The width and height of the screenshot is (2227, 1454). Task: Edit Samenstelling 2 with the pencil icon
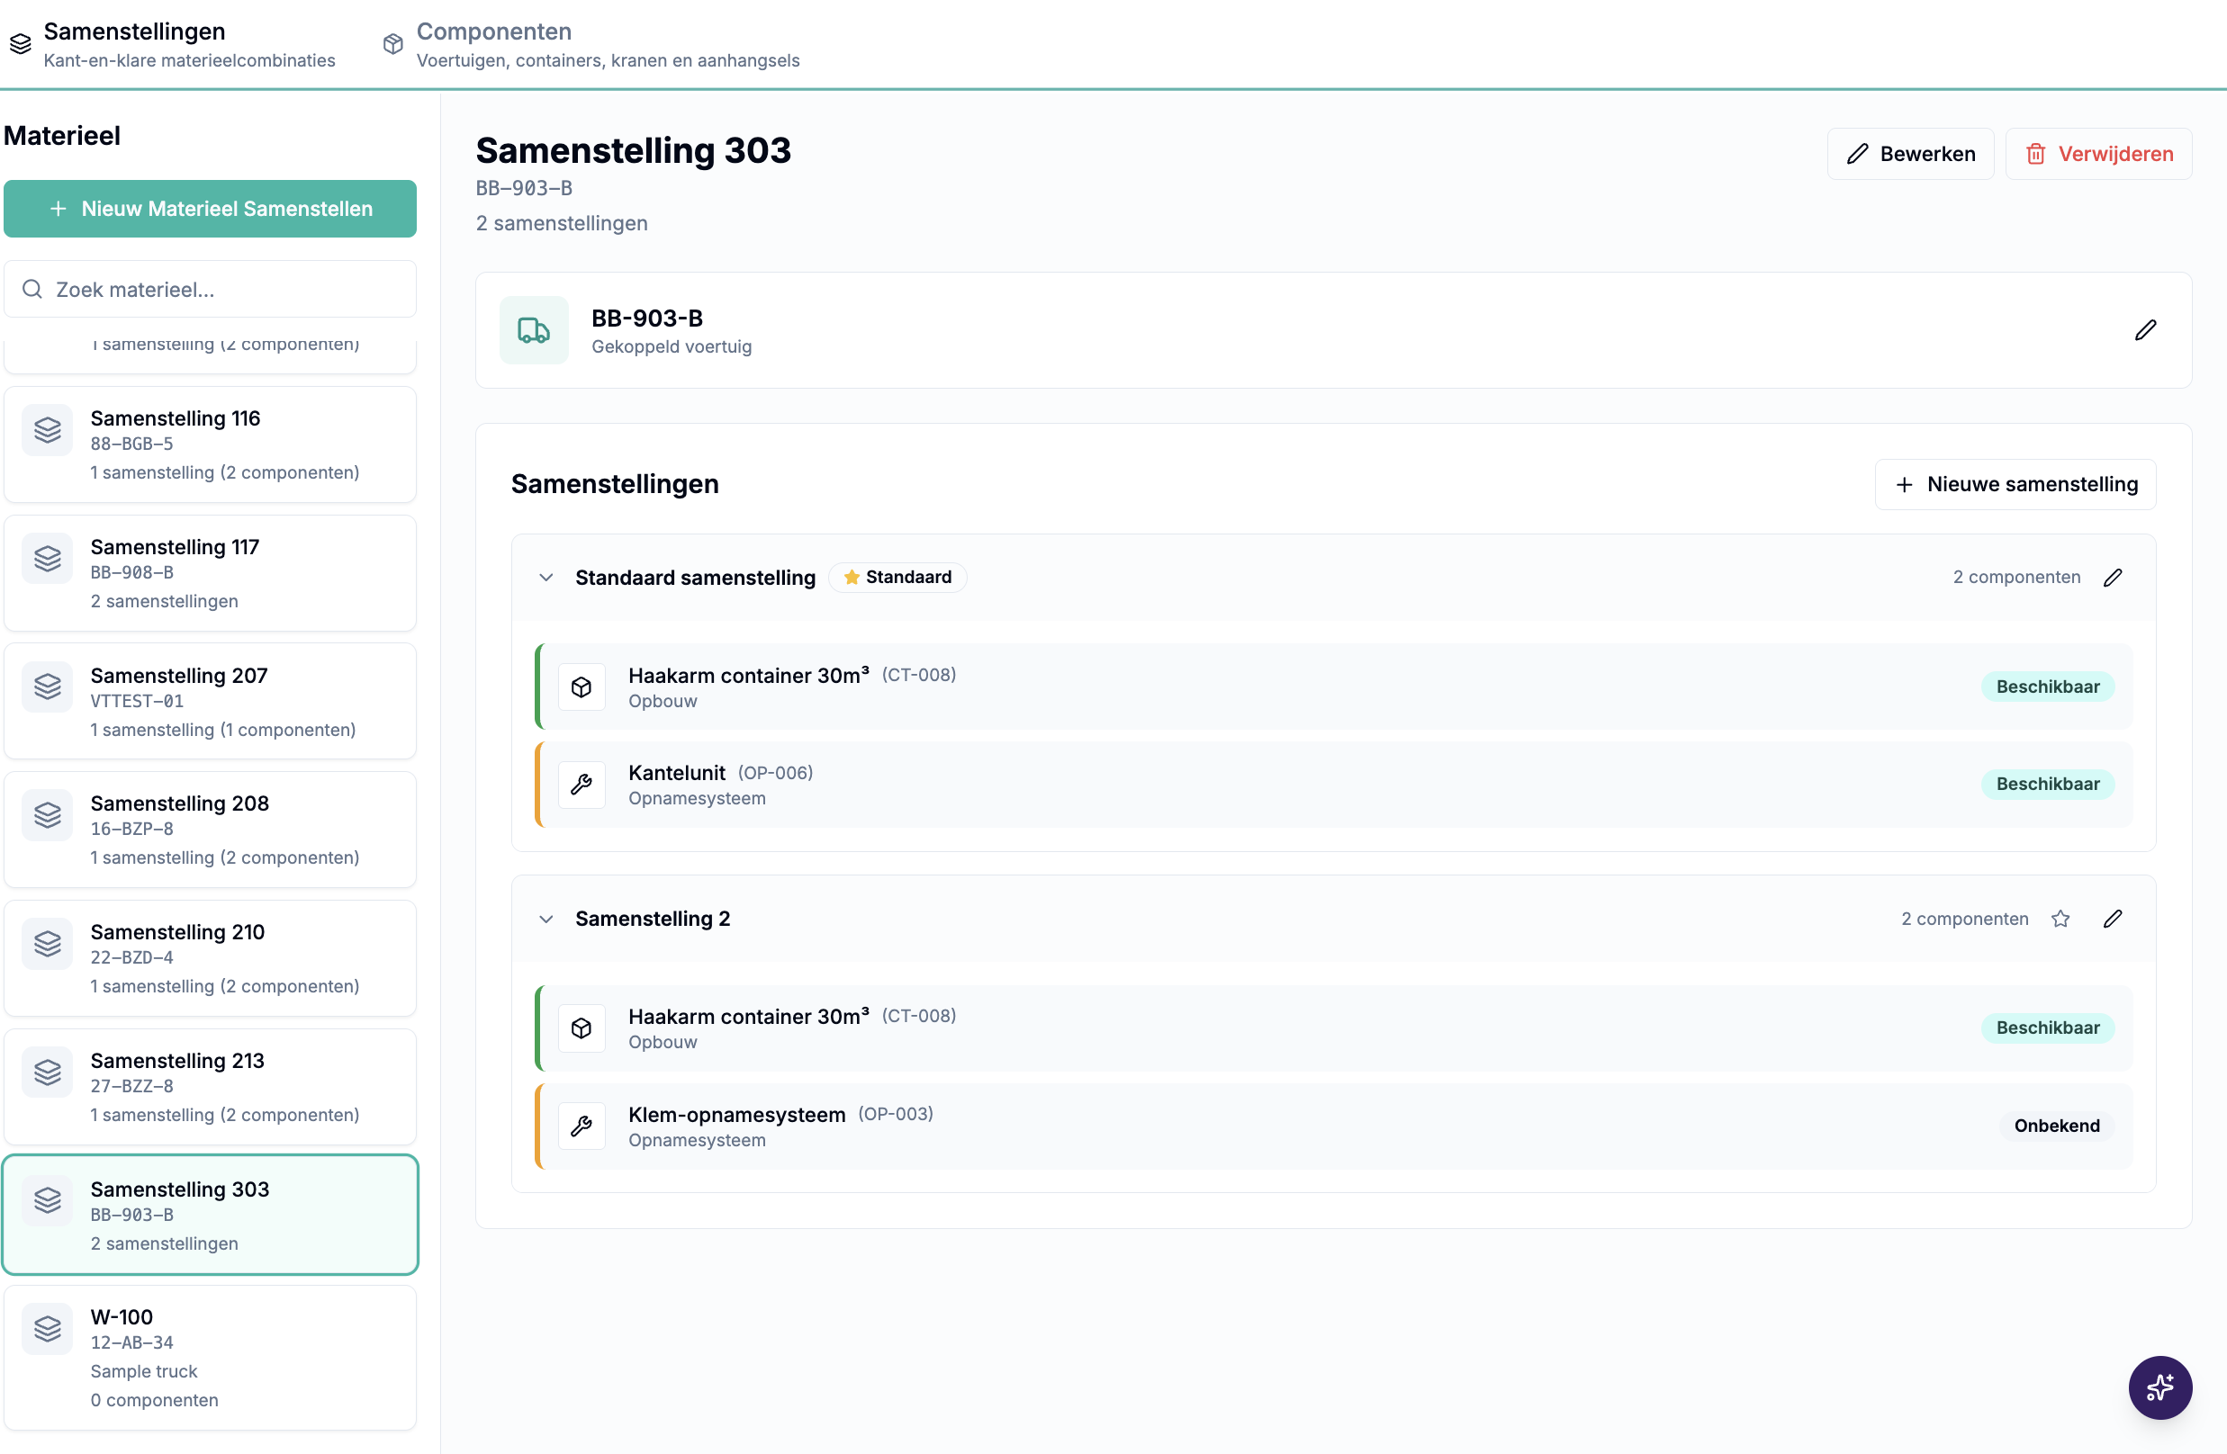[2112, 920]
